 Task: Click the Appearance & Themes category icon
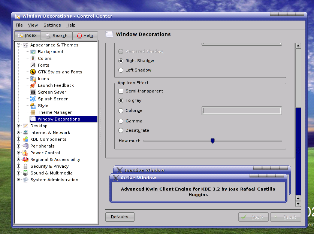click(25, 45)
